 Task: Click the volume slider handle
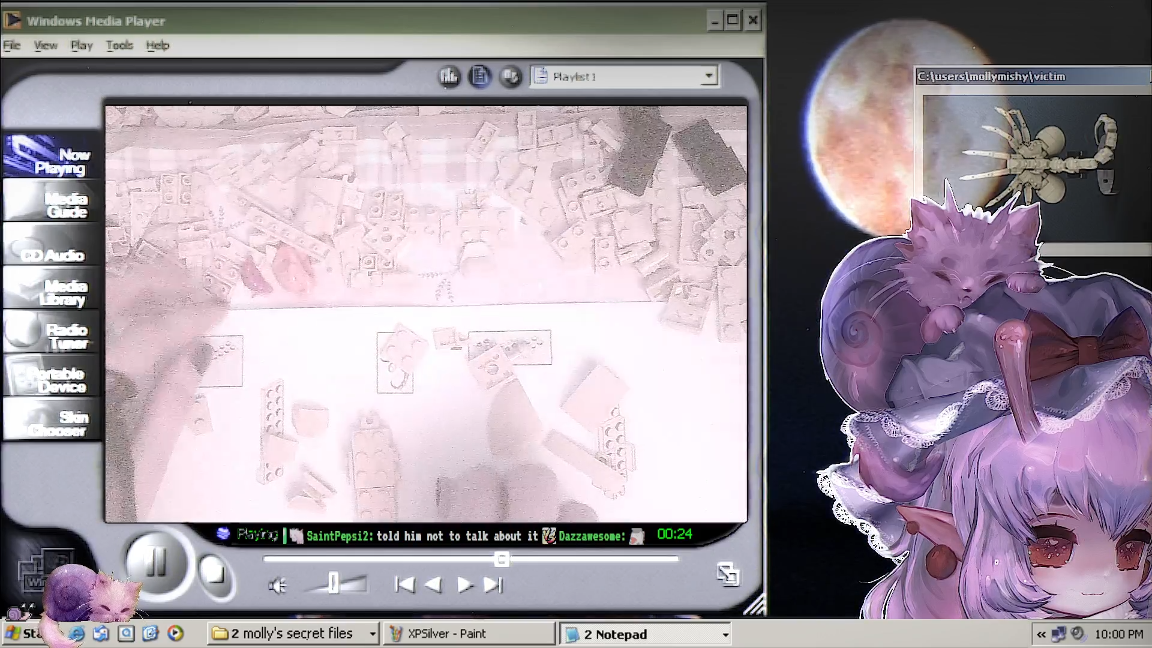(334, 583)
